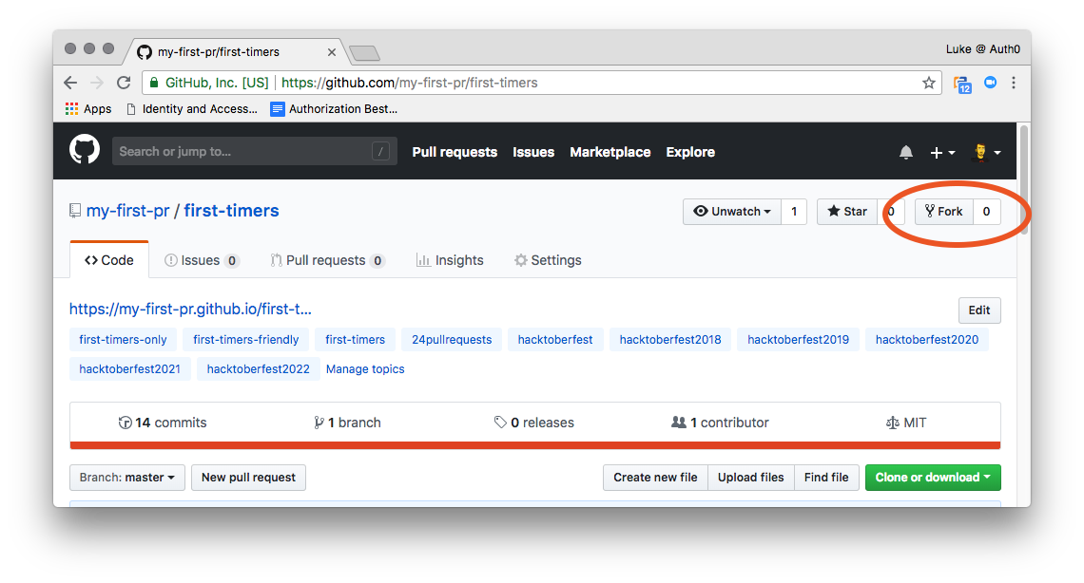
Task: Click Pull requests in top navigation
Action: coord(455,152)
